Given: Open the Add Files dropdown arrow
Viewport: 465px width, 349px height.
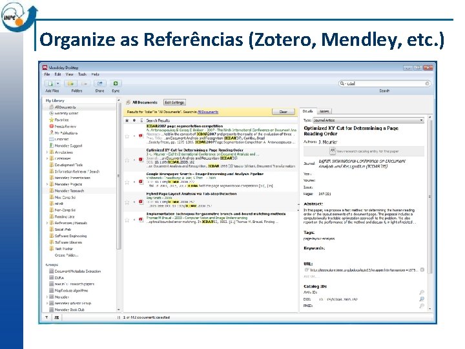Looking at the screenshot, I should click(x=58, y=83).
